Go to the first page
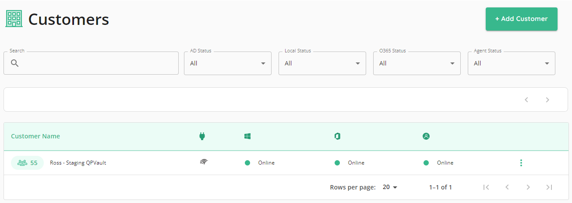Screen dimensions: 572x203 point(486,187)
